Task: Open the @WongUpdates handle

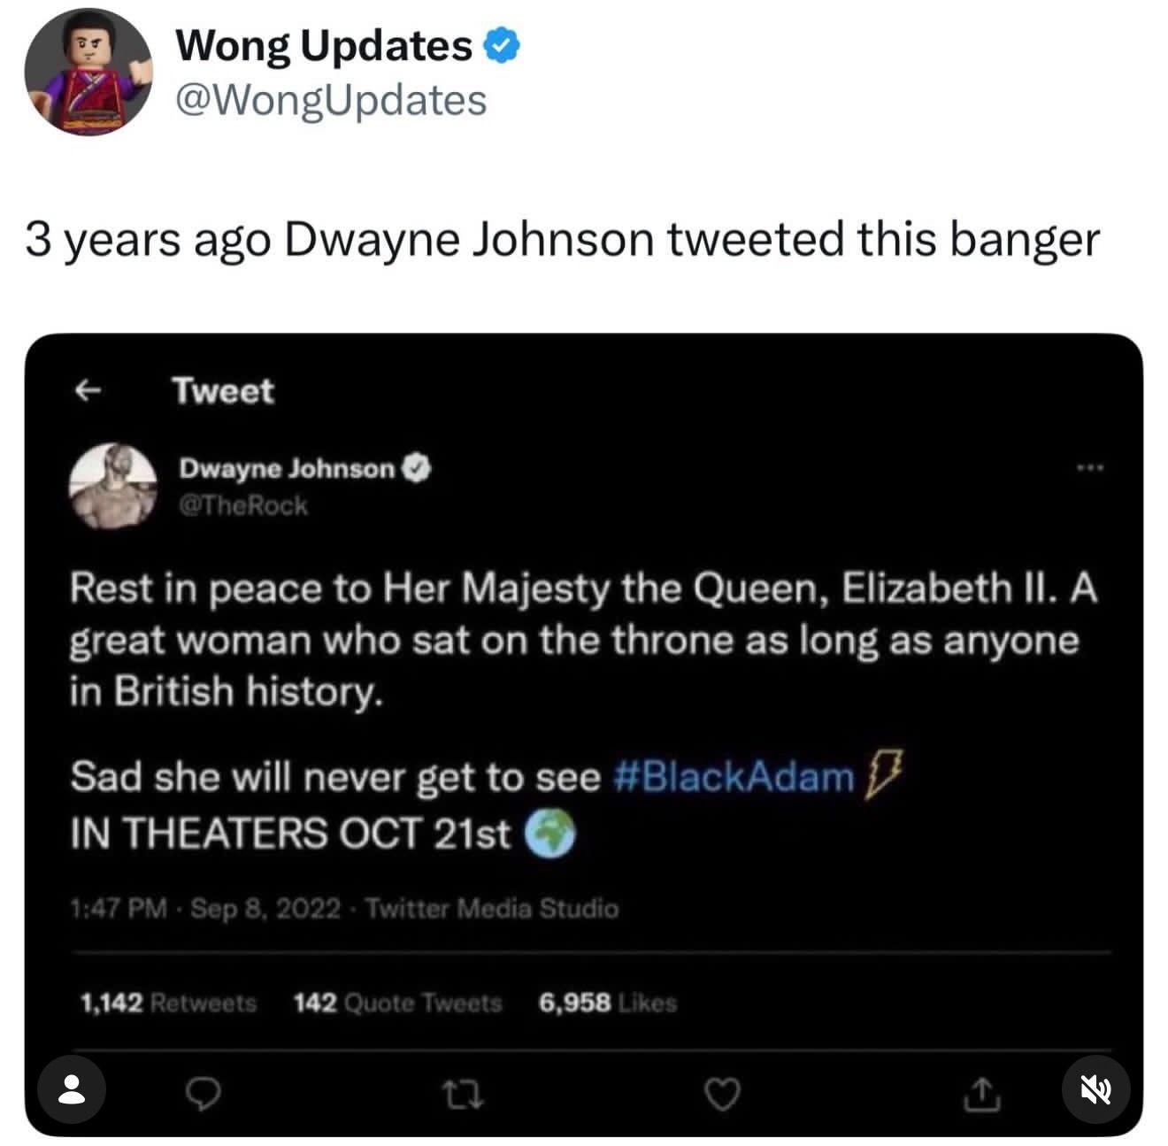Action: click(331, 99)
